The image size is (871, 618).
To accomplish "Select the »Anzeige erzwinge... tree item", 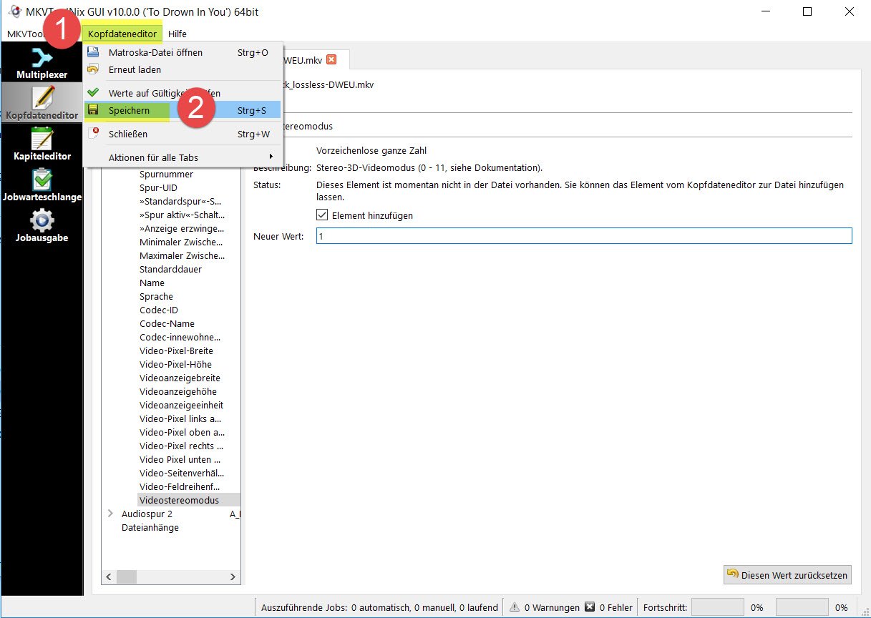I will pos(182,228).
